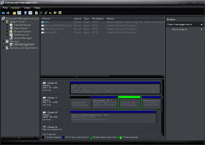Click the Unallocated black legend swatch
The image size is (205, 145).
[x=43, y=137]
